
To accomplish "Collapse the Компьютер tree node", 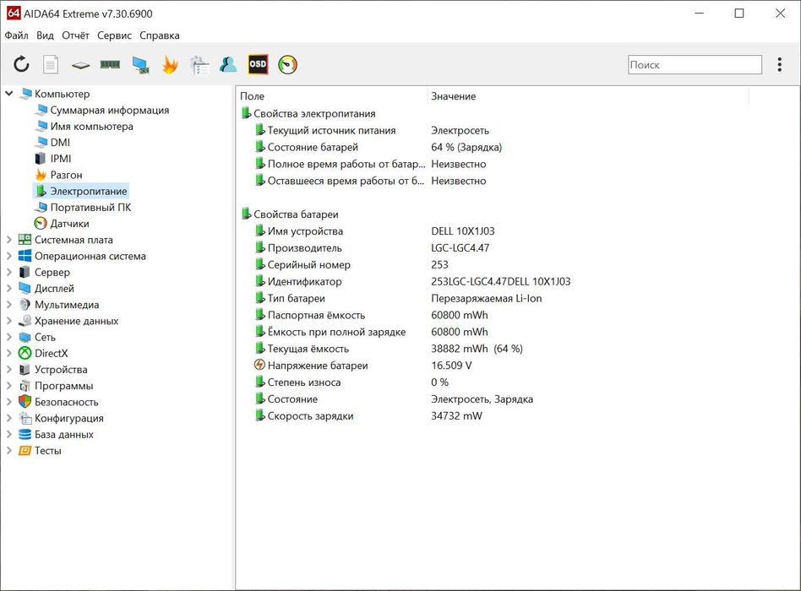I will (x=9, y=94).
